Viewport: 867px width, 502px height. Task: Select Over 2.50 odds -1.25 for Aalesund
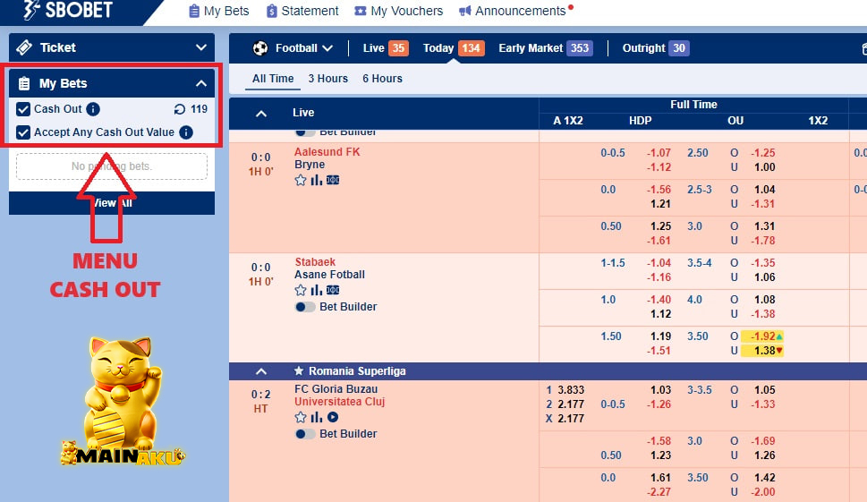point(763,153)
